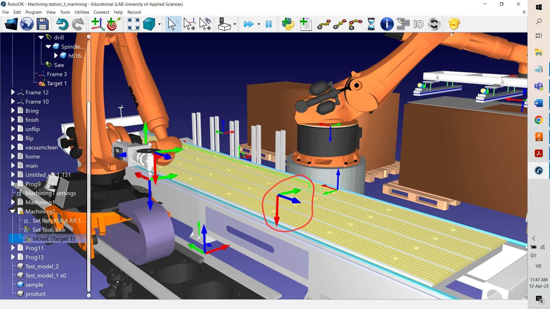
Task: Open the Program menu
Action: 34,12
